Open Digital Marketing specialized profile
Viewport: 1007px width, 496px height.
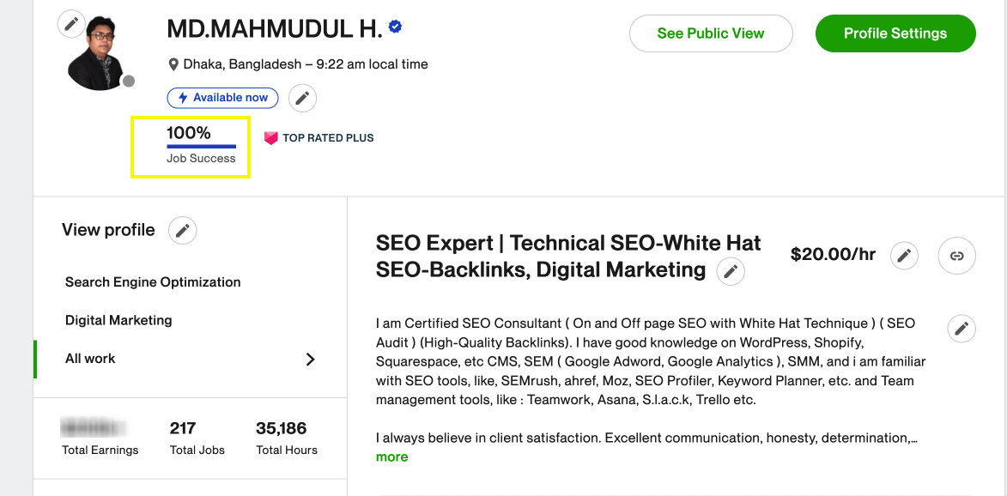118,320
